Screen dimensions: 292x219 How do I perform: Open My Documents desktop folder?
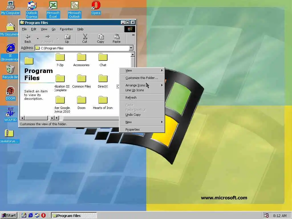(9, 29)
